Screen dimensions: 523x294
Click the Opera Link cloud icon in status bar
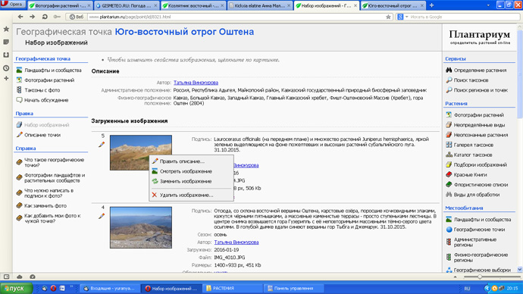point(20,277)
